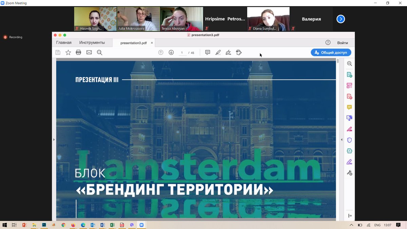This screenshot has width=407, height=229.
Task: Open Export PDF tool in right sidebar
Action: (349, 75)
